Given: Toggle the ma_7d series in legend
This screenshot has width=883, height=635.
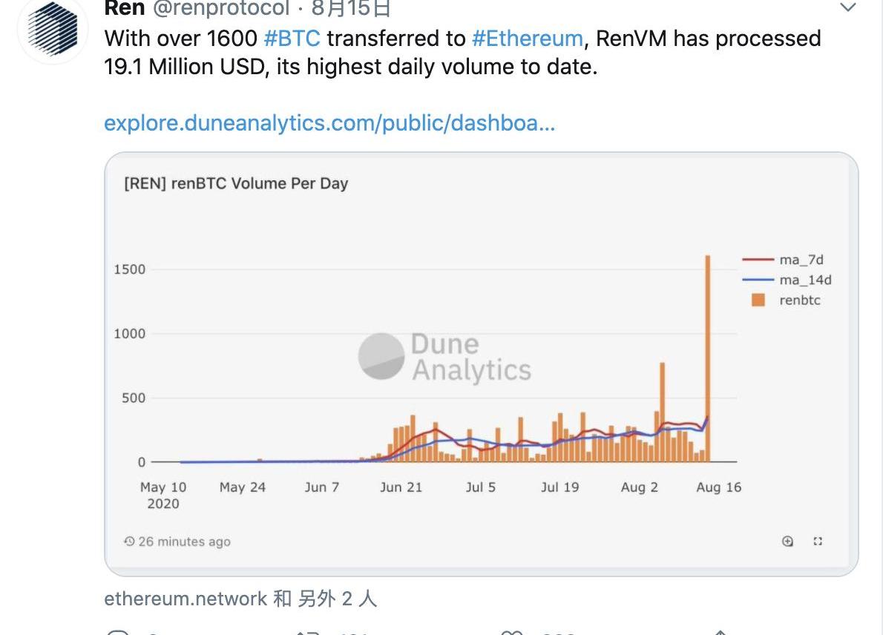Looking at the screenshot, I should click(801, 260).
